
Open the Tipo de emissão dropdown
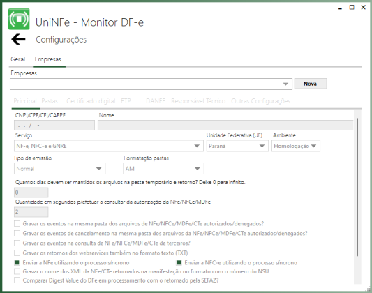(59, 169)
